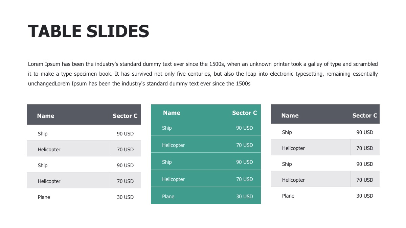
Task: Click the Name header in the green table
Action: point(172,113)
